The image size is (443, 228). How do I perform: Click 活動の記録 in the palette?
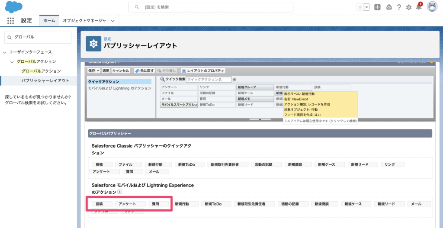pos(217,93)
